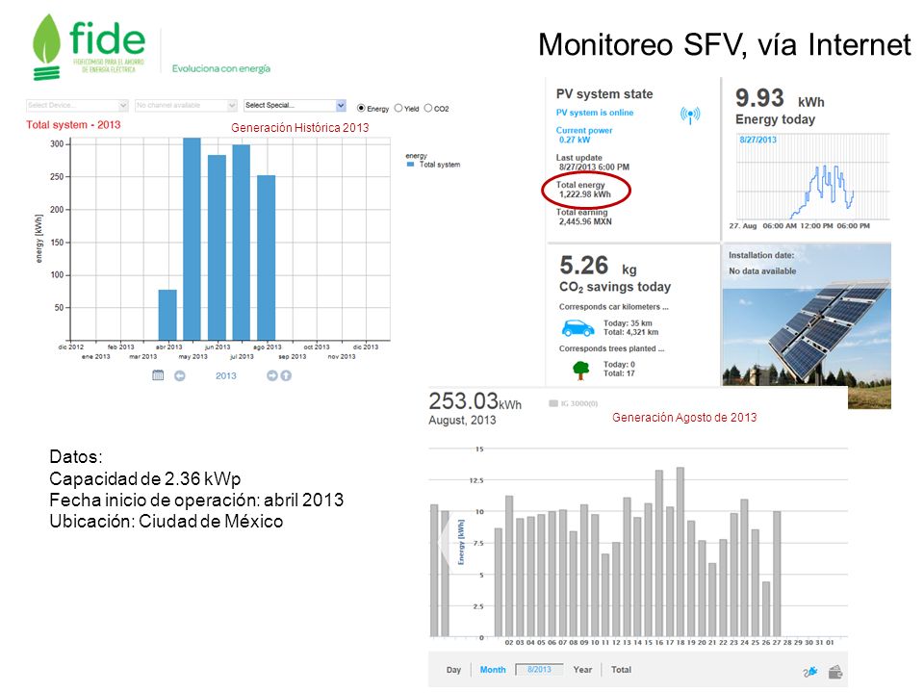924x693 pixels.
Task: Click the April 2013 bar in the yearly chart
Action: 167,315
